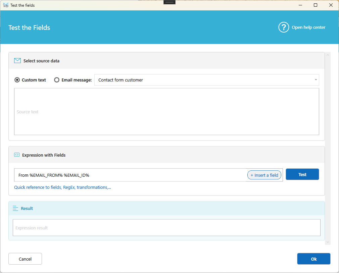
Task: Click the Expression with Fields heading
Action: tap(44, 155)
